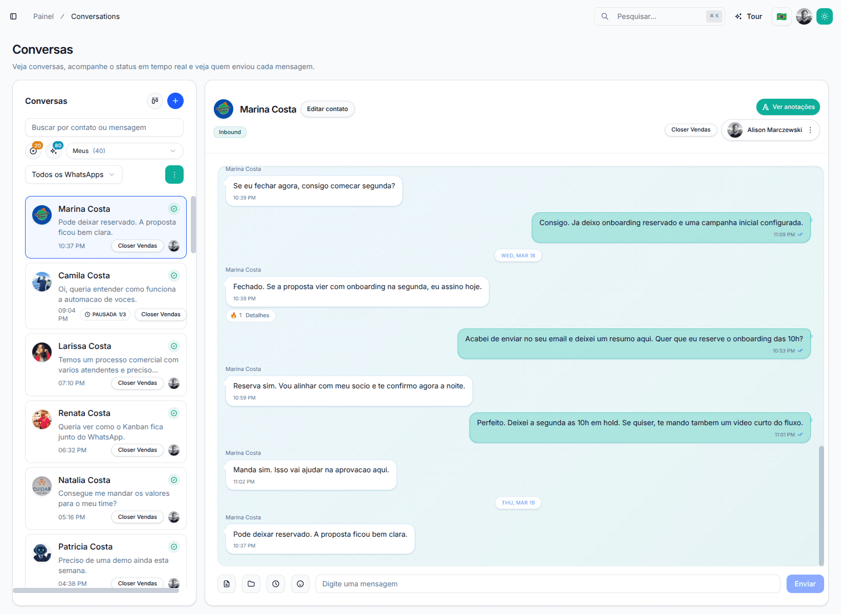Open the emoji picker icon
Viewport: 841px width, 614px height.
(300, 583)
